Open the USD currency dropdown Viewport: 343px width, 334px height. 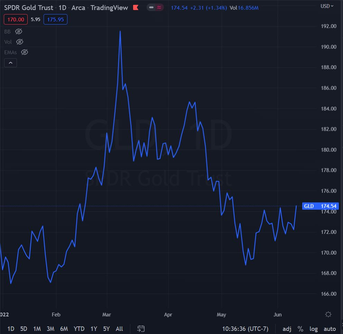point(327,6)
